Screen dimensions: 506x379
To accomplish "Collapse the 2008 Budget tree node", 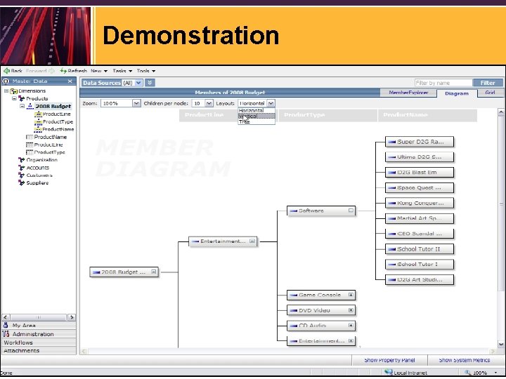I will [22, 107].
